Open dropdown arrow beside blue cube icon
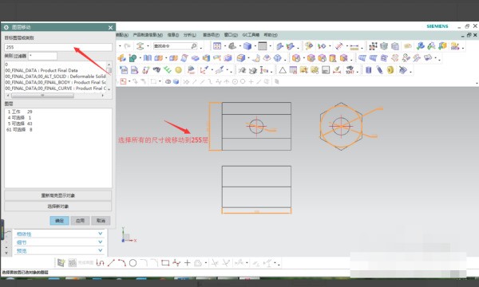This screenshot has width=479, height=287. click(255, 46)
